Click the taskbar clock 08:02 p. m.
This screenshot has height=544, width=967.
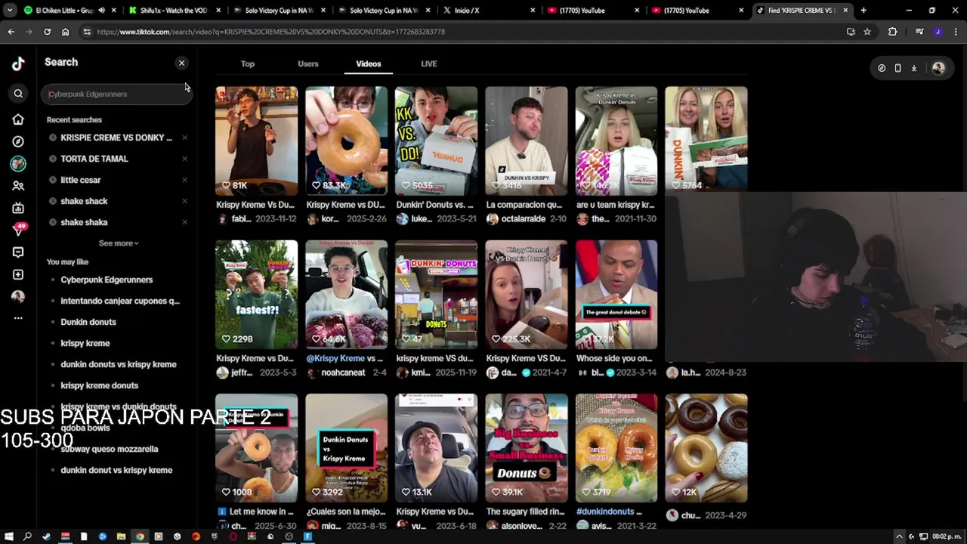(947, 536)
